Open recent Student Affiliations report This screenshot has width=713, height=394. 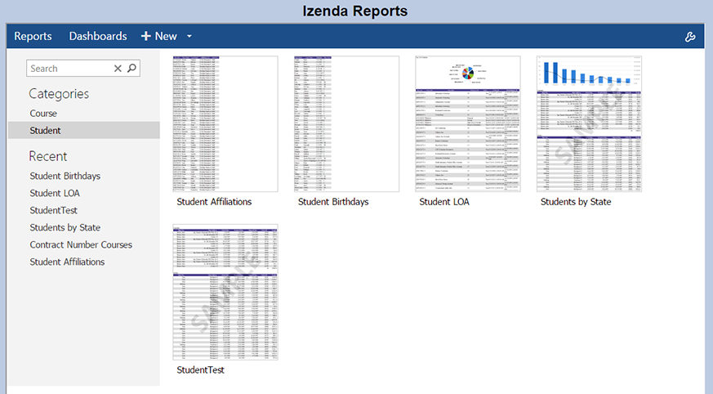(67, 262)
